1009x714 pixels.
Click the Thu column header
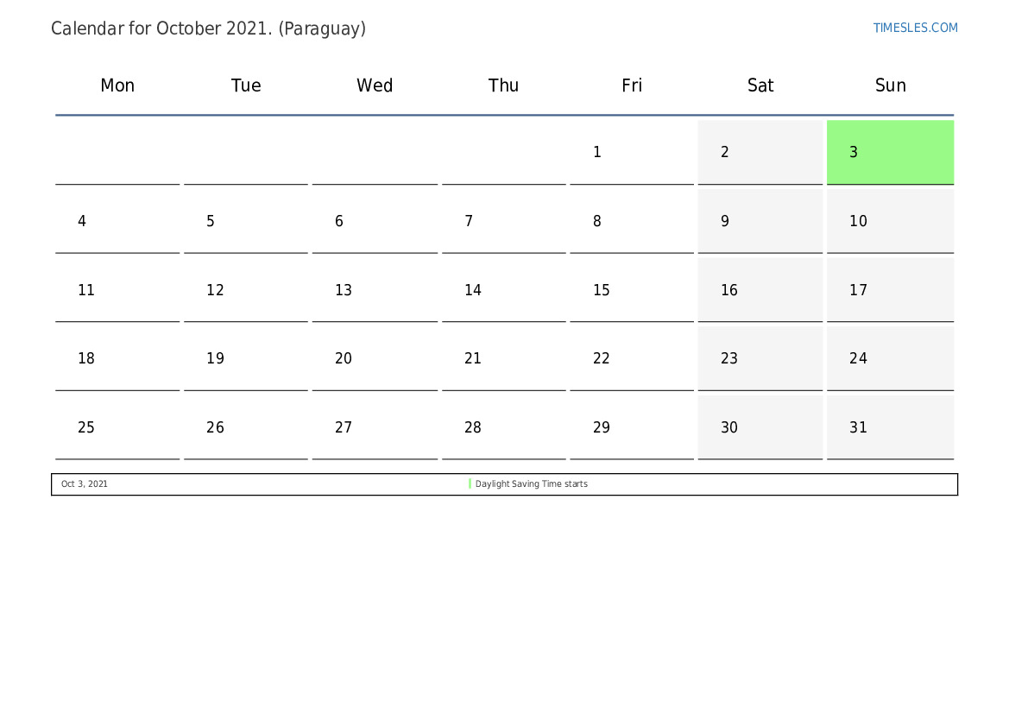point(503,85)
